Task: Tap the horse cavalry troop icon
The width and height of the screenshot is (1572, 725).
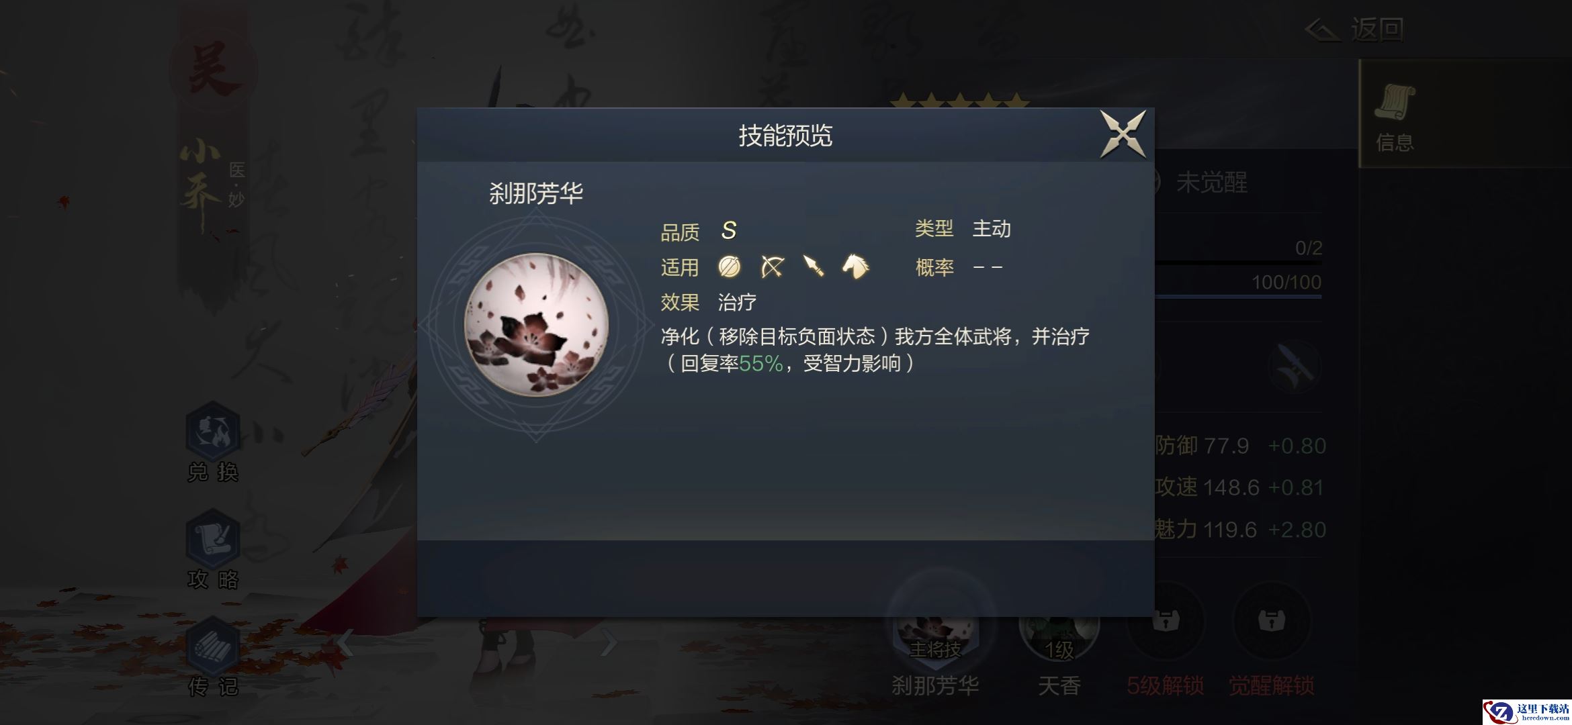Action: click(x=855, y=267)
